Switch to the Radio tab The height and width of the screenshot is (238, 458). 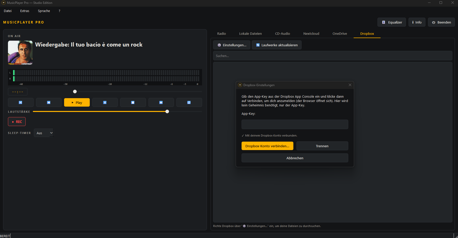[x=222, y=34]
